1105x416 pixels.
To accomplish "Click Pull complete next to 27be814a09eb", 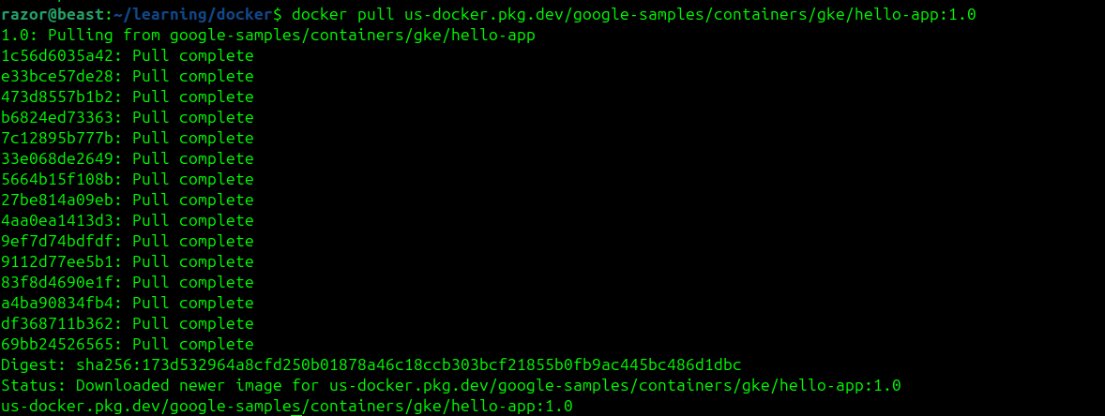I will coord(193,201).
